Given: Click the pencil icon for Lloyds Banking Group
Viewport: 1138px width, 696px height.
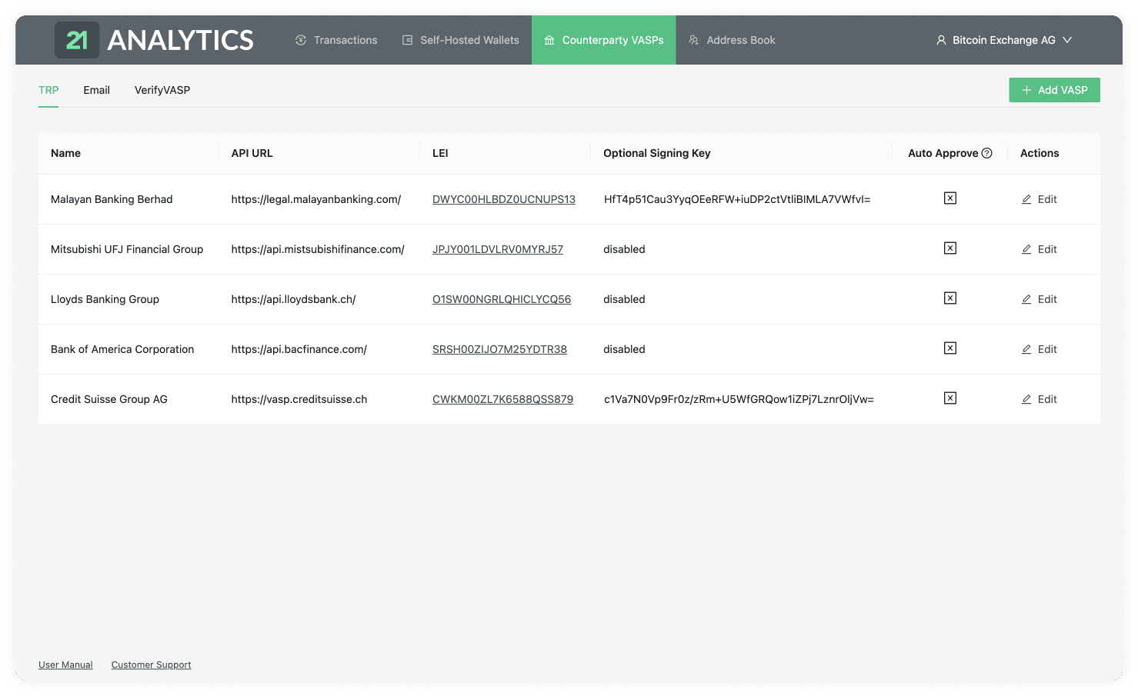Looking at the screenshot, I should pyautogui.click(x=1026, y=299).
